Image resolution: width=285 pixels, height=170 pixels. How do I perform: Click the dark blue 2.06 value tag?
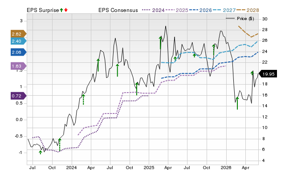[x=19, y=53]
